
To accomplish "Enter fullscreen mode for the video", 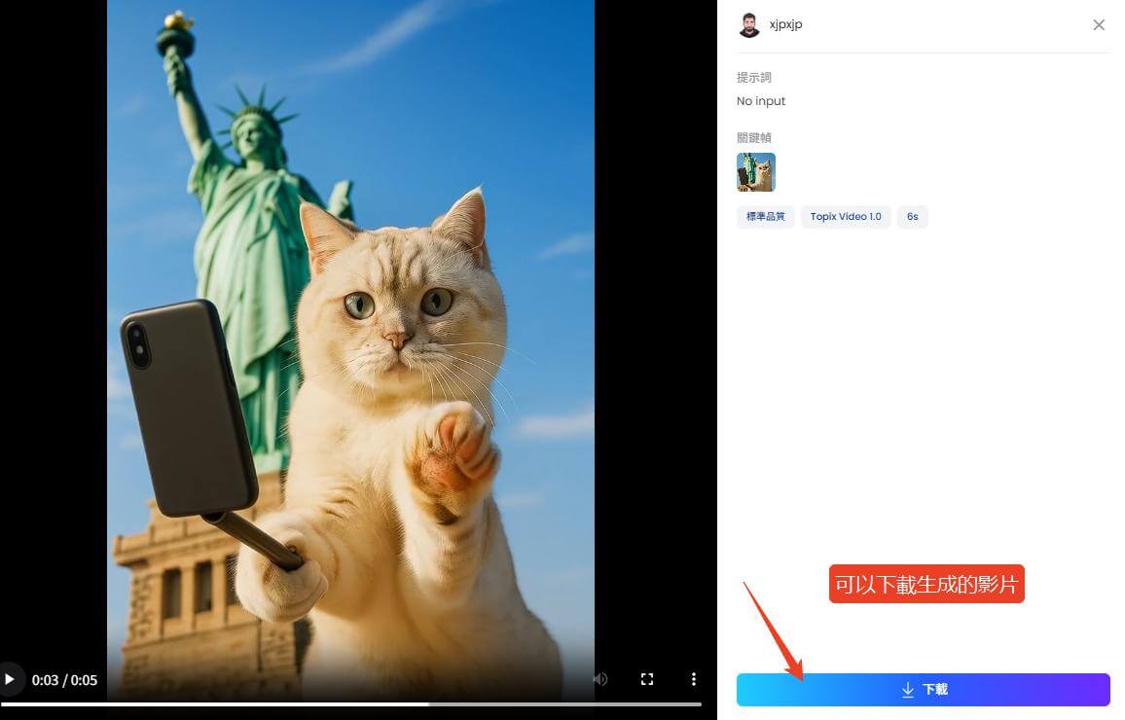I will click(x=647, y=679).
